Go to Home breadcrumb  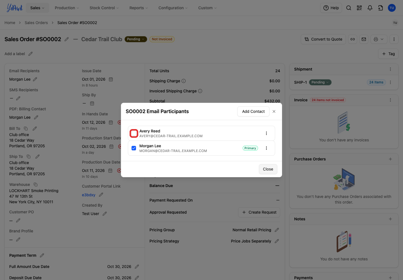10,23
